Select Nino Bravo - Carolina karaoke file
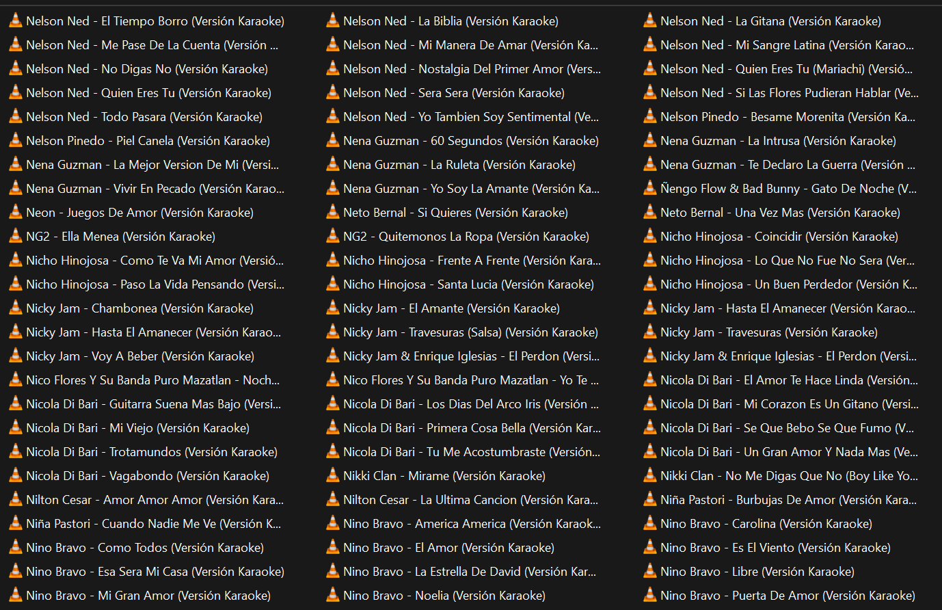The height and width of the screenshot is (610, 942). point(766,524)
